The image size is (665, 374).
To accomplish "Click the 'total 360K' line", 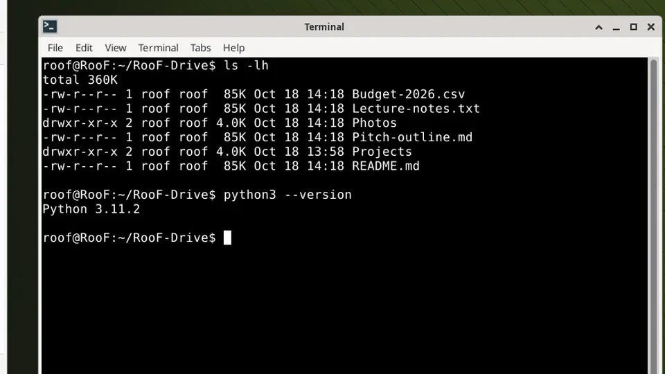I will pos(80,80).
